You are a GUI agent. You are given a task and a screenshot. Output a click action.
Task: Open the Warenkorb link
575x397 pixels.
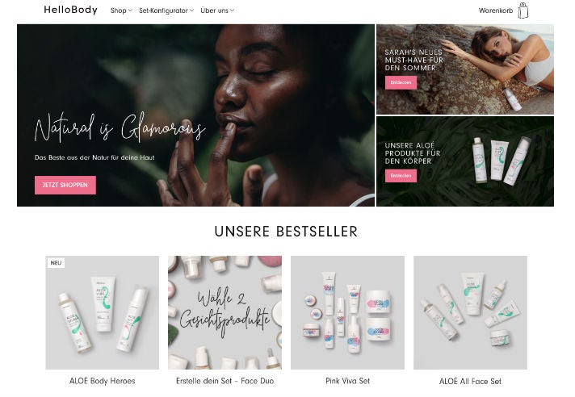click(496, 10)
